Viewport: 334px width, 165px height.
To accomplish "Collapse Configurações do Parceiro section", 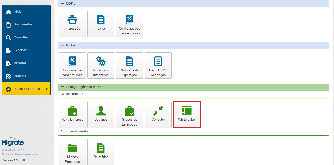I will (x=62, y=87).
